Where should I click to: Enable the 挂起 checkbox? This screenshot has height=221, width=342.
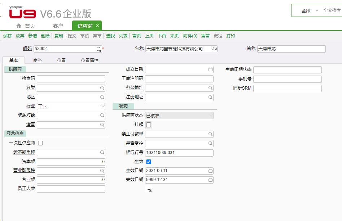coord(148,125)
